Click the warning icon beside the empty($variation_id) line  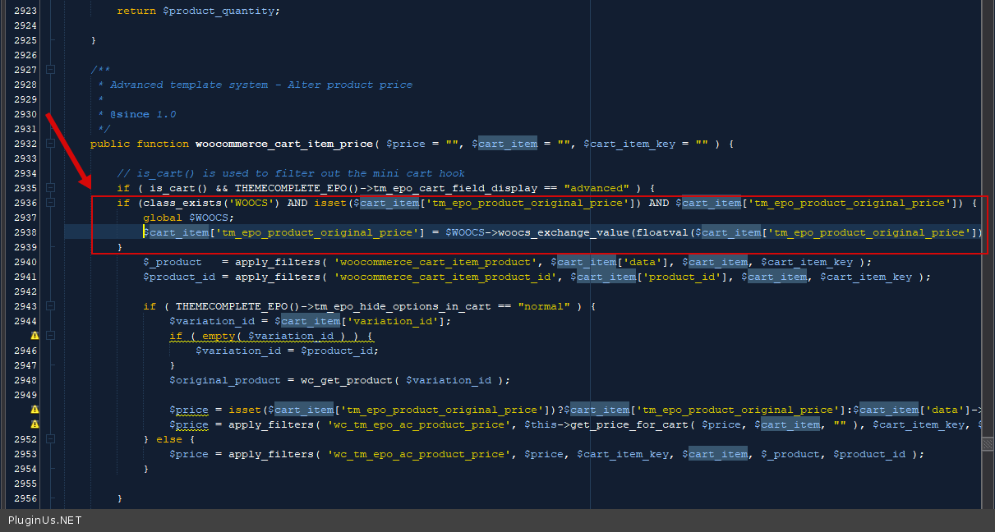coord(35,336)
